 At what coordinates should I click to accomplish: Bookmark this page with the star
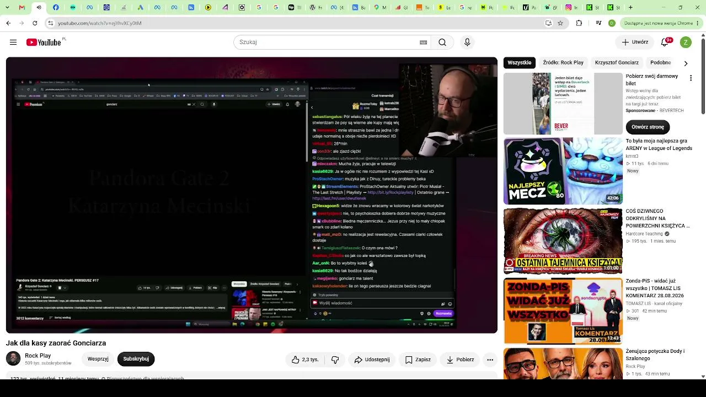[560, 23]
